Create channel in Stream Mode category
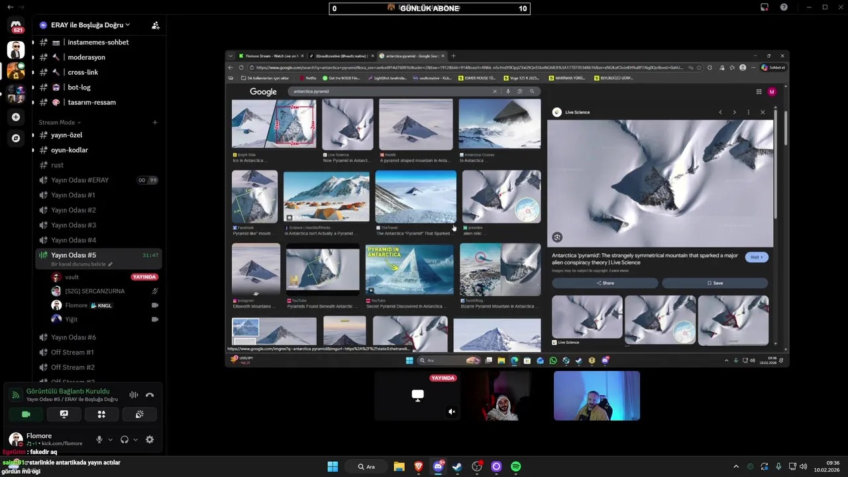 point(155,123)
